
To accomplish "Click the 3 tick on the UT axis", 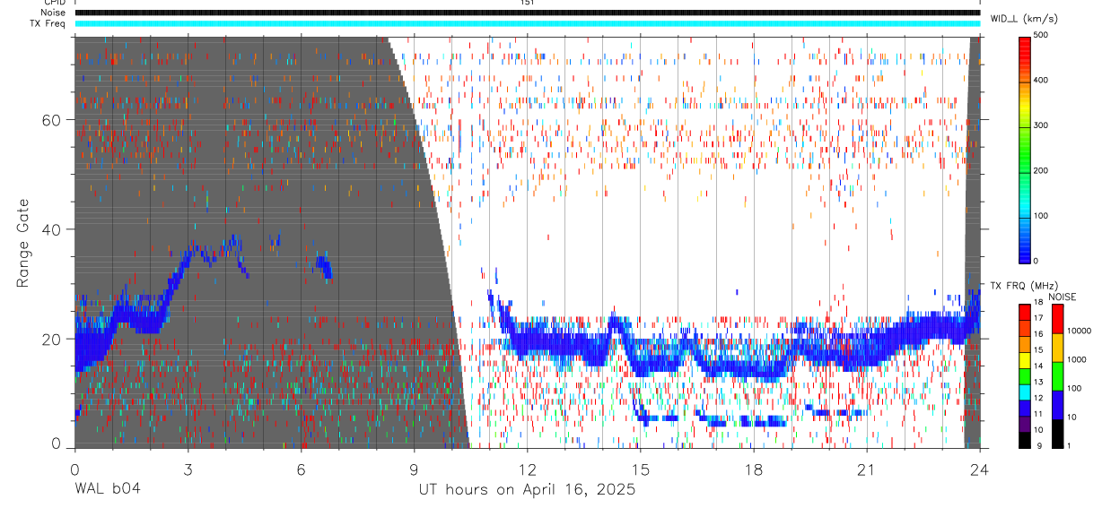I will click(188, 469).
